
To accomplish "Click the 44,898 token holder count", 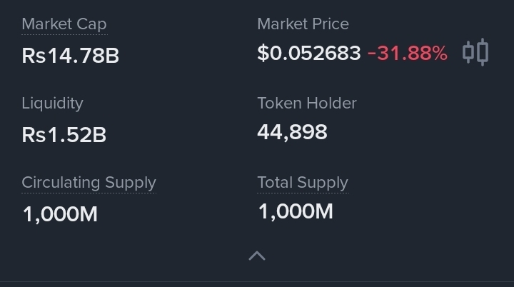I will point(292,132).
